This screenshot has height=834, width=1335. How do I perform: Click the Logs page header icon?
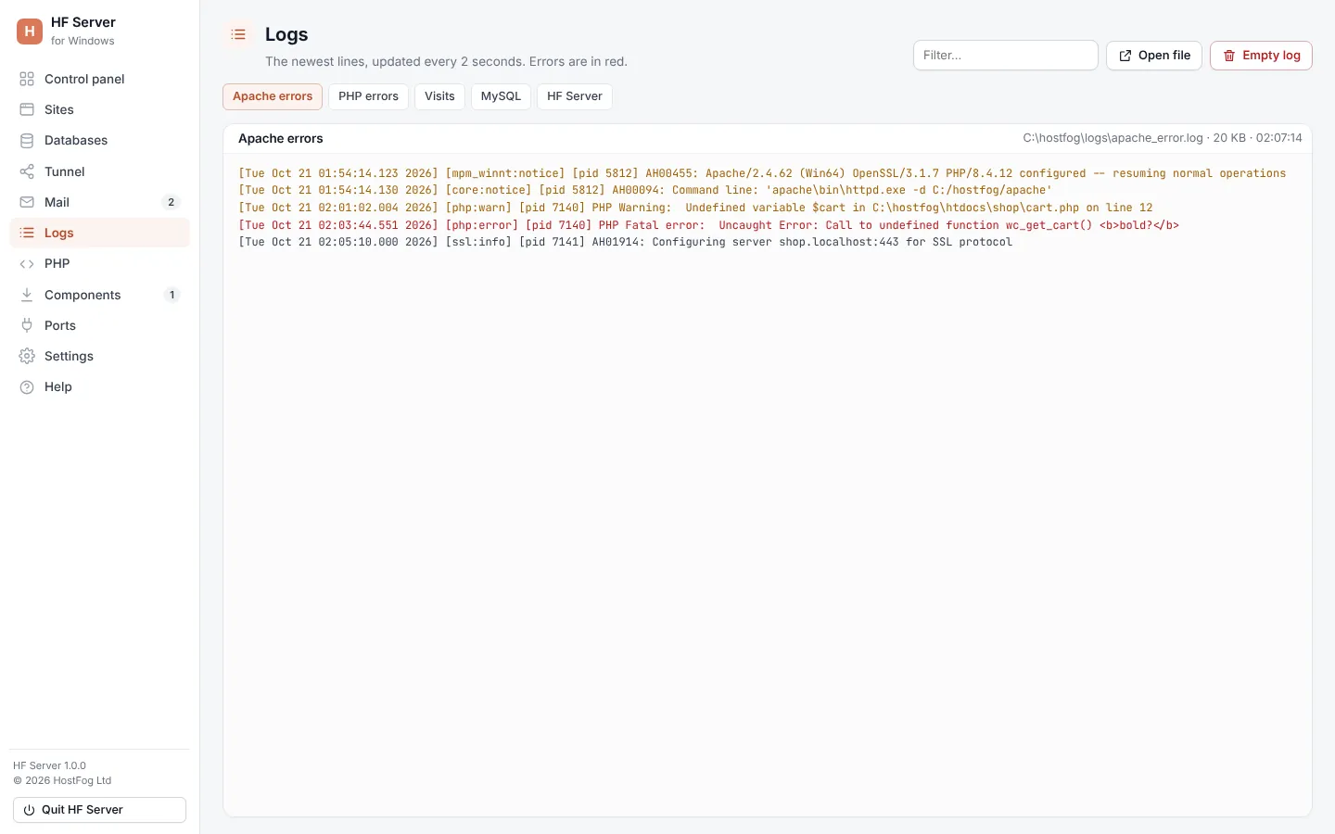pos(238,34)
